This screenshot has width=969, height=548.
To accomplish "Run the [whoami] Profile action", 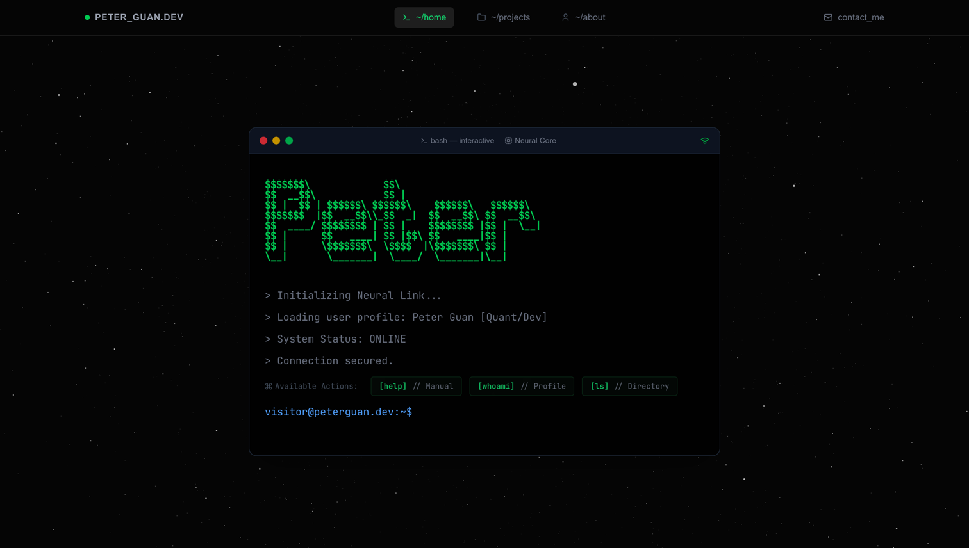I will click(x=522, y=386).
